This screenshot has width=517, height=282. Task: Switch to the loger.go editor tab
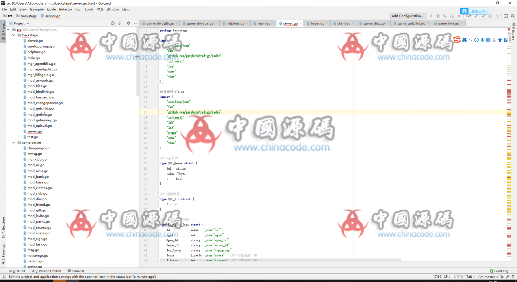pos(317,23)
